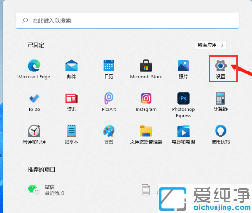Click the magnifier search icon
The height and width of the screenshot is (213, 252).
pyautogui.click(x=25, y=21)
